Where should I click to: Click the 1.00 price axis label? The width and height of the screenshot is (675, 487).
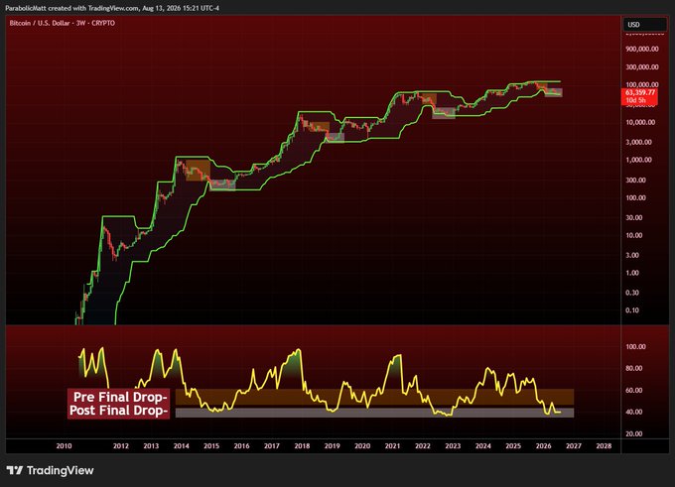(632, 273)
